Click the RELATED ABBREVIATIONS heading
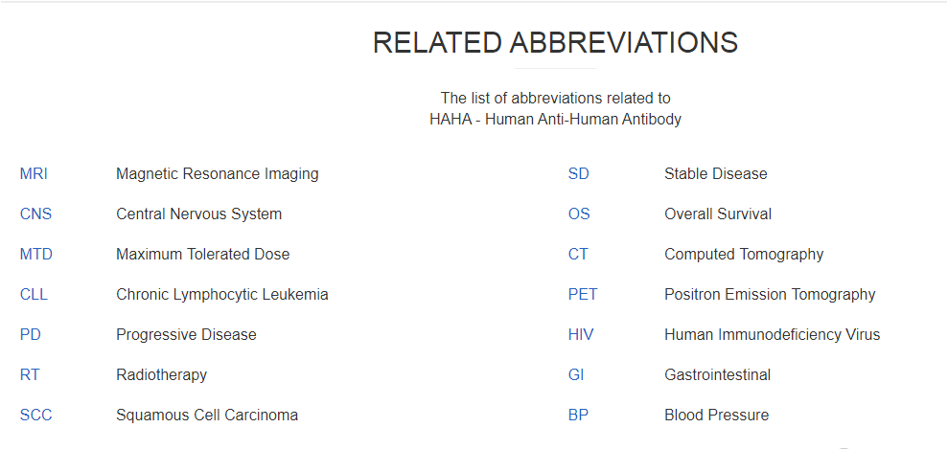 click(555, 43)
